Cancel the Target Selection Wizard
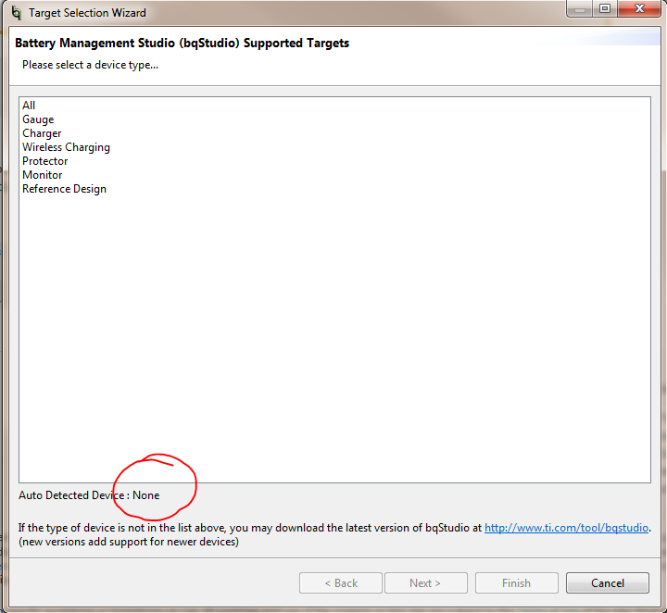Viewport: 667px width, 613px height. pos(608,582)
